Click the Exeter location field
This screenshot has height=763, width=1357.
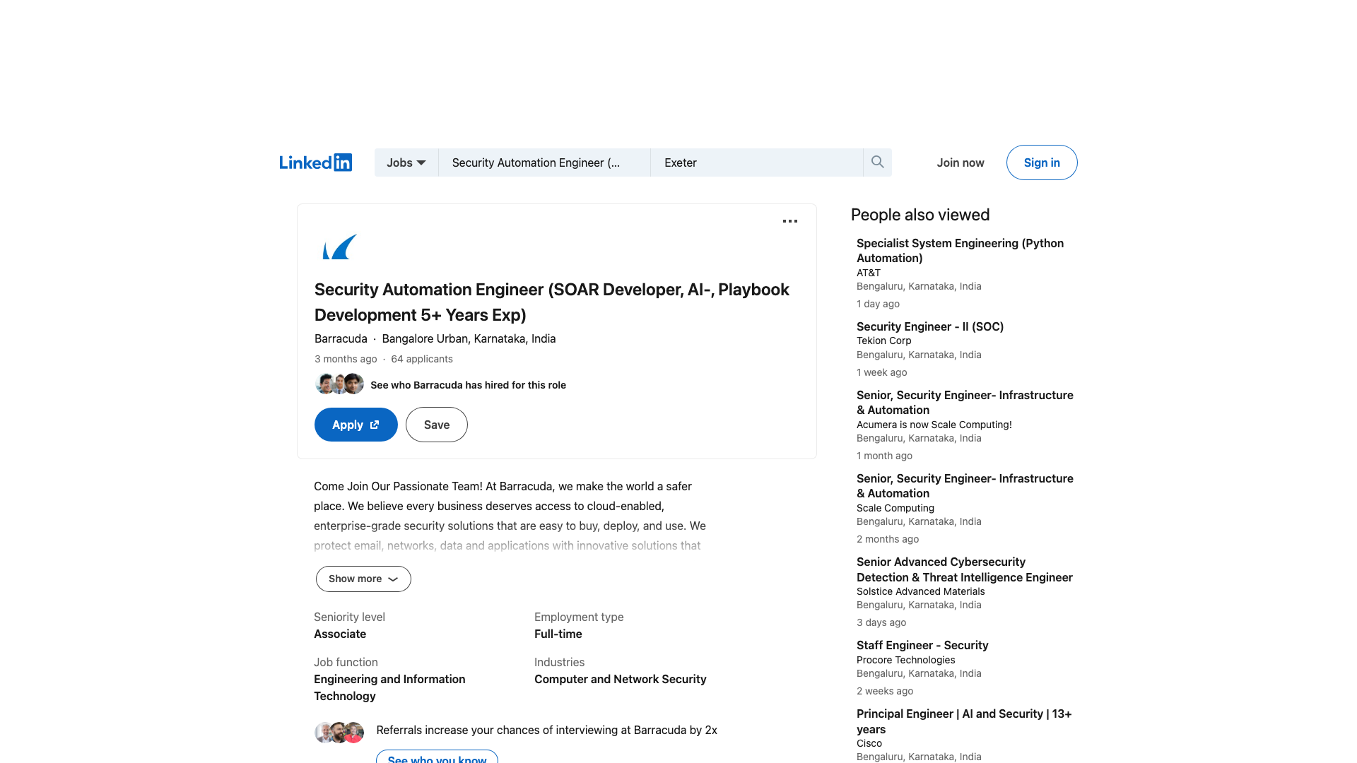pos(756,162)
